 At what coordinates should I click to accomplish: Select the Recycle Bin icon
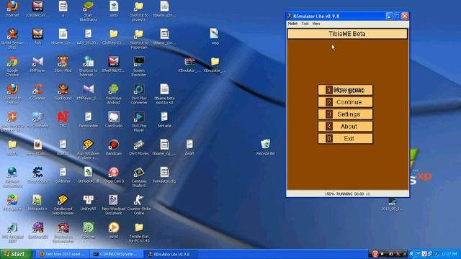tap(266, 147)
